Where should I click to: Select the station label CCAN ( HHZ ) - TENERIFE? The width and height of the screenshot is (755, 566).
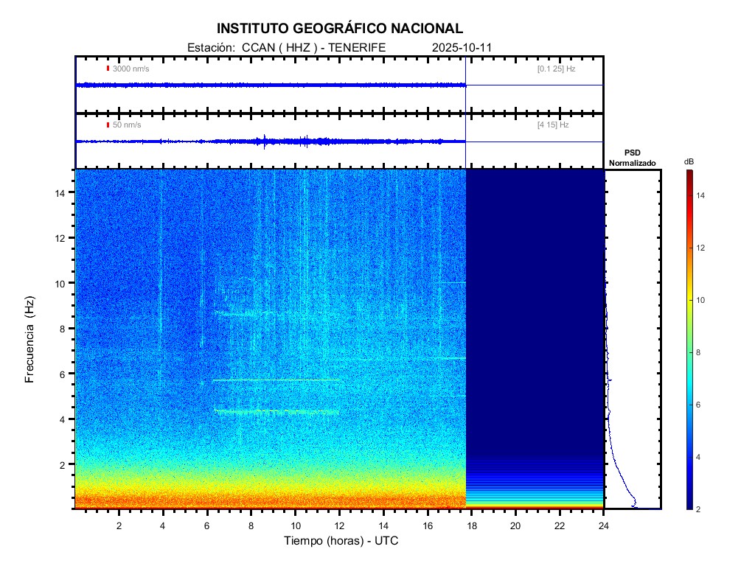coord(287,48)
